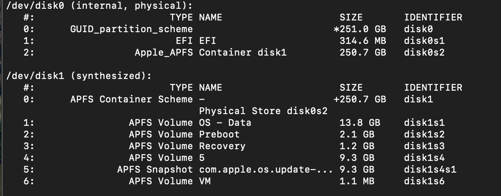The image size is (501, 196).
Task: Select the disk1s4s1 snapshot identifier
Action: tap(430, 170)
